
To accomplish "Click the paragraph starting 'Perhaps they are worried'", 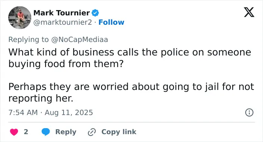I will 131,92.
